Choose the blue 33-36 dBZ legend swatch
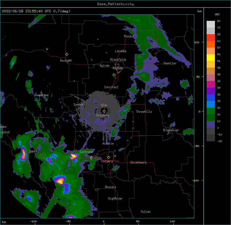The image size is (231, 225). (x=211, y=98)
